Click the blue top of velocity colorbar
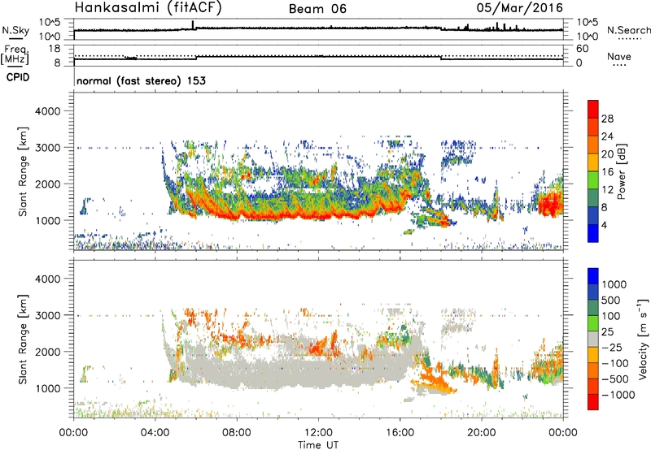The width and height of the screenshot is (651, 450). coord(593,276)
